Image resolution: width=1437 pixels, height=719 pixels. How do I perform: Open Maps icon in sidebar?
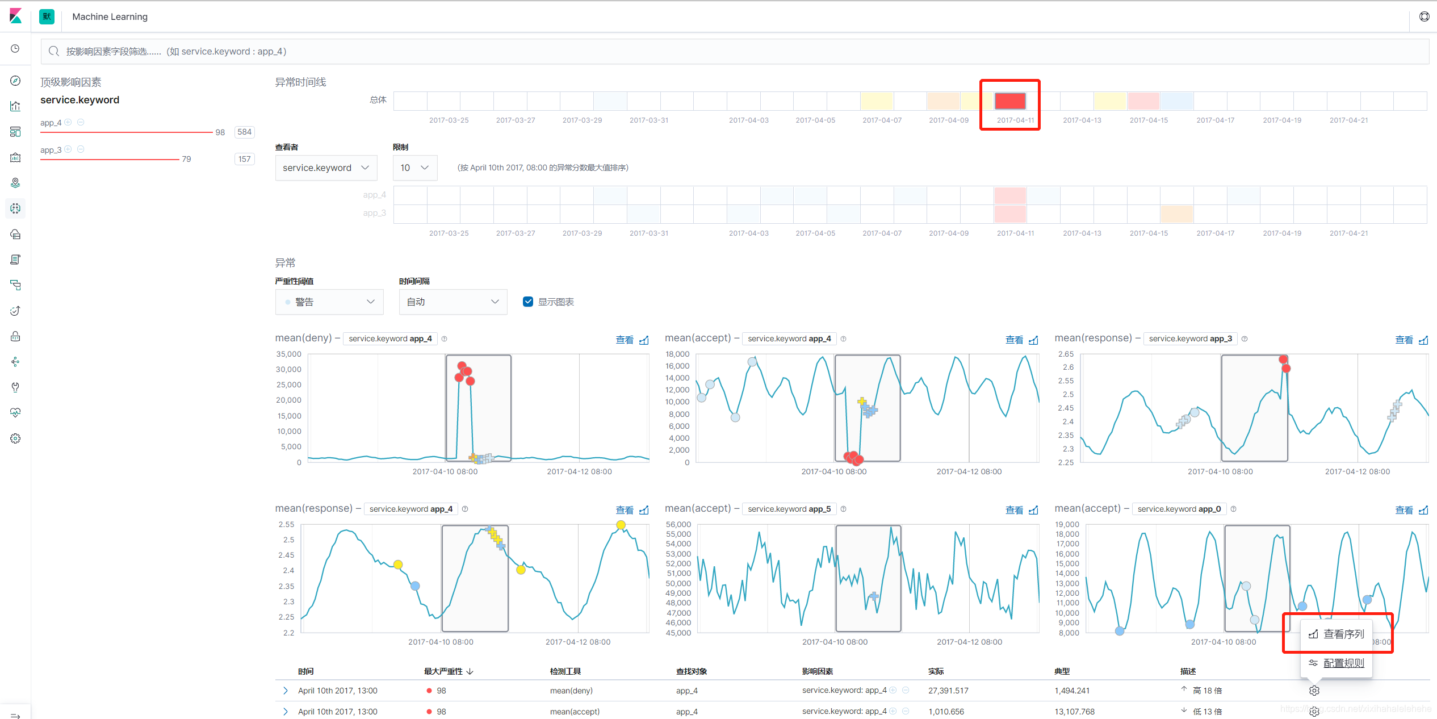pyautogui.click(x=15, y=183)
